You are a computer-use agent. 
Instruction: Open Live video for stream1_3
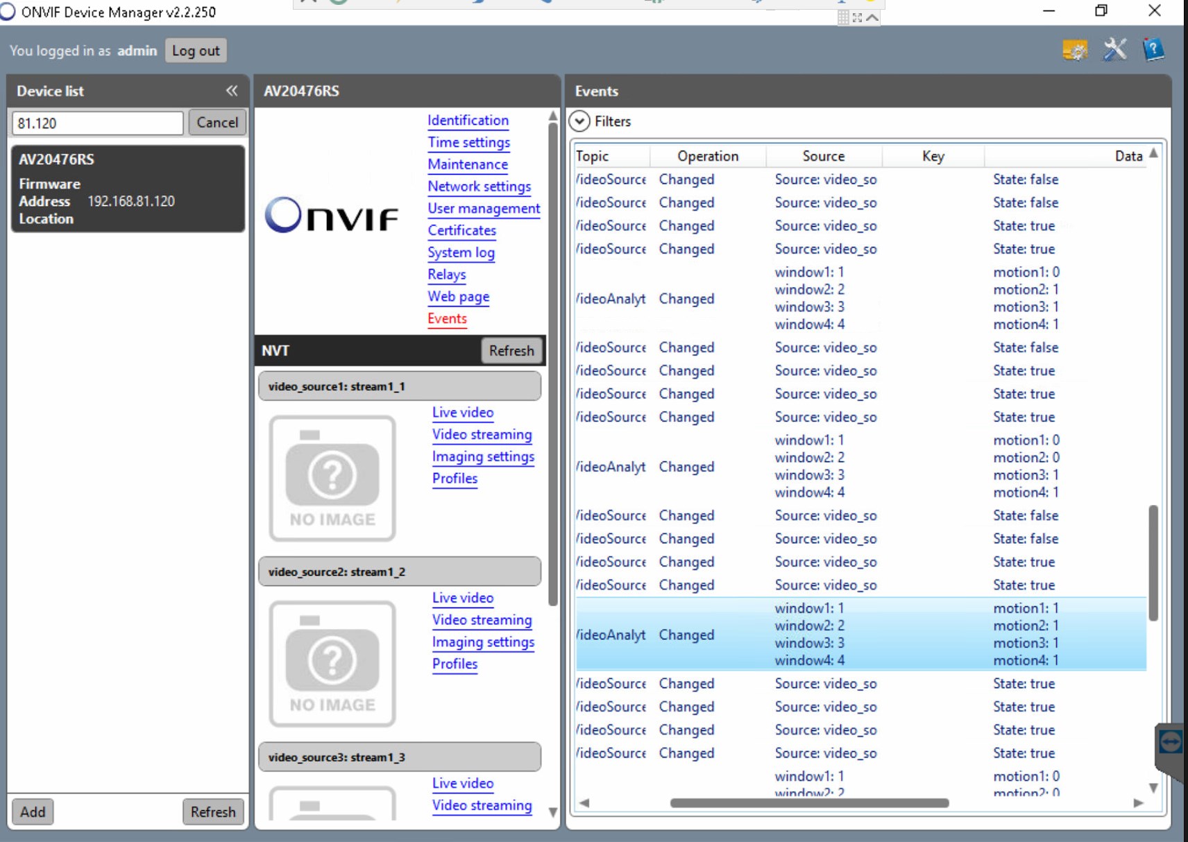pyautogui.click(x=462, y=783)
